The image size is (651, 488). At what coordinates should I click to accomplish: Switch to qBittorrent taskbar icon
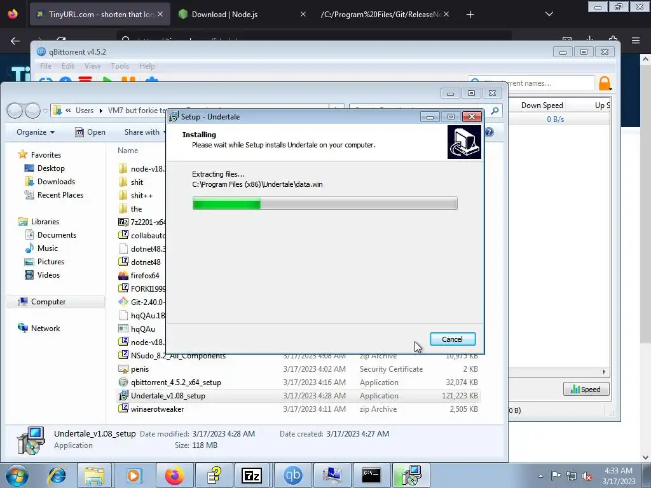click(x=292, y=475)
